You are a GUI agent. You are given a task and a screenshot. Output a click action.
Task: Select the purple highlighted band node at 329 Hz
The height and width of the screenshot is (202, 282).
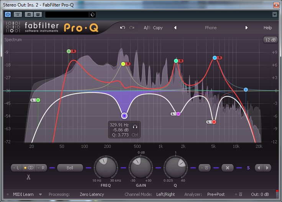(124, 116)
